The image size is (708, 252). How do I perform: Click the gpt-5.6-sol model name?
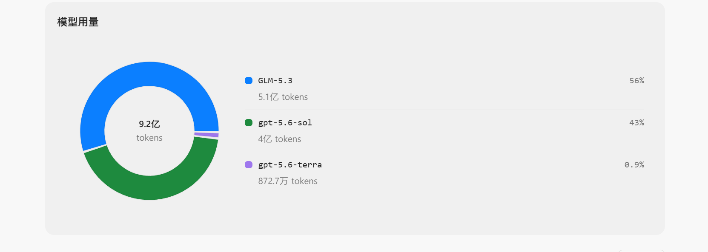[x=285, y=122]
